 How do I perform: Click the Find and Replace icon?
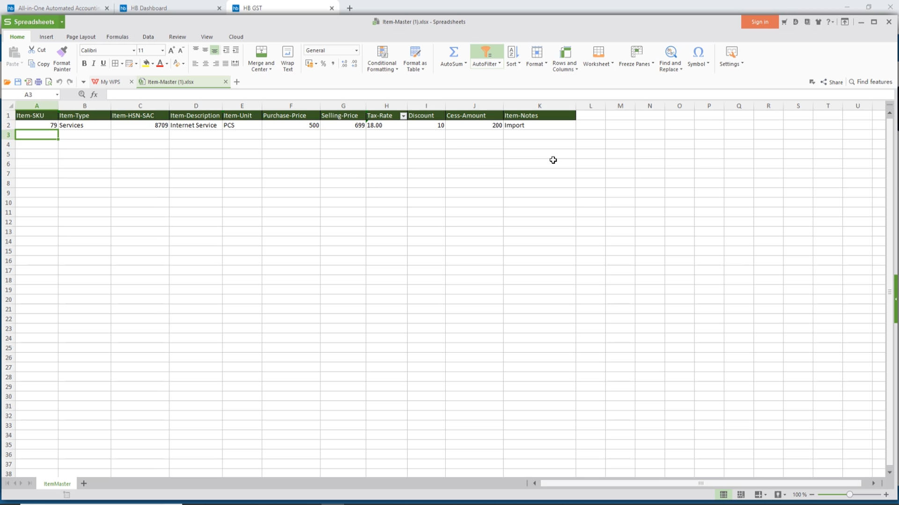coord(670,52)
